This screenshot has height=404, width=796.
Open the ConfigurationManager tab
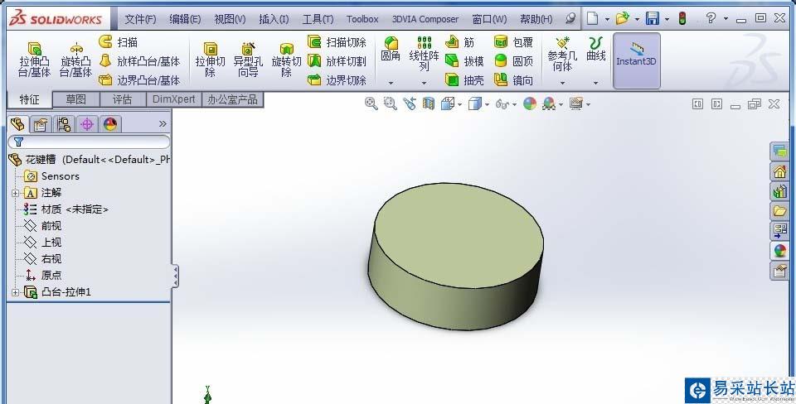[x=64, y=123]
